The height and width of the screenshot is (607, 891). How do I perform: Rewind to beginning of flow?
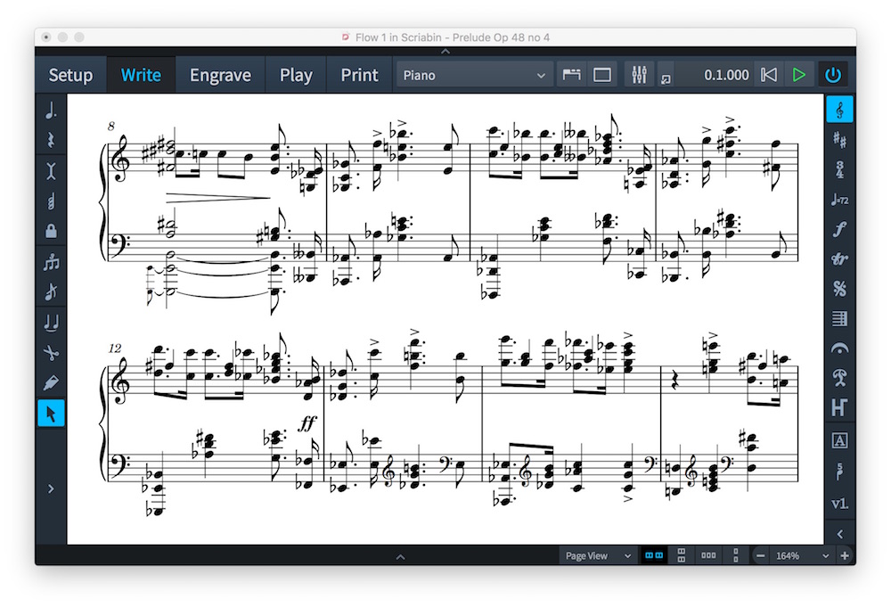click(x=769, y=75)
